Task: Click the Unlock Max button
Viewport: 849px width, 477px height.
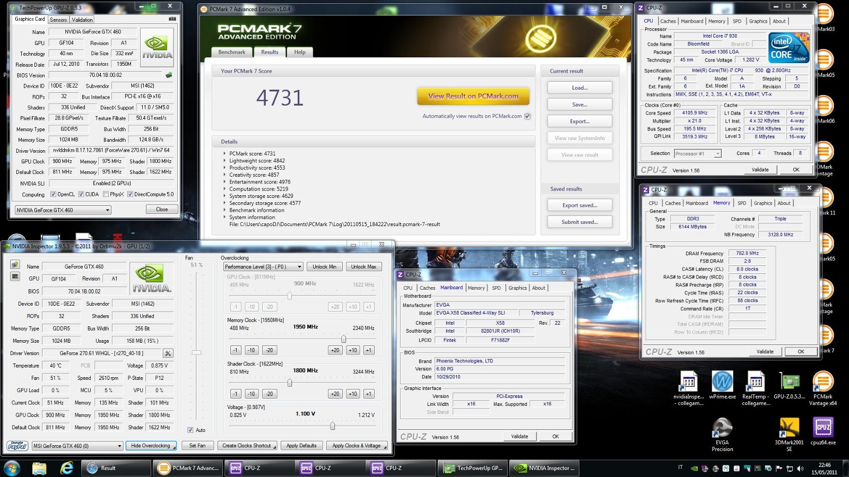Action: (x=363, y=266)
